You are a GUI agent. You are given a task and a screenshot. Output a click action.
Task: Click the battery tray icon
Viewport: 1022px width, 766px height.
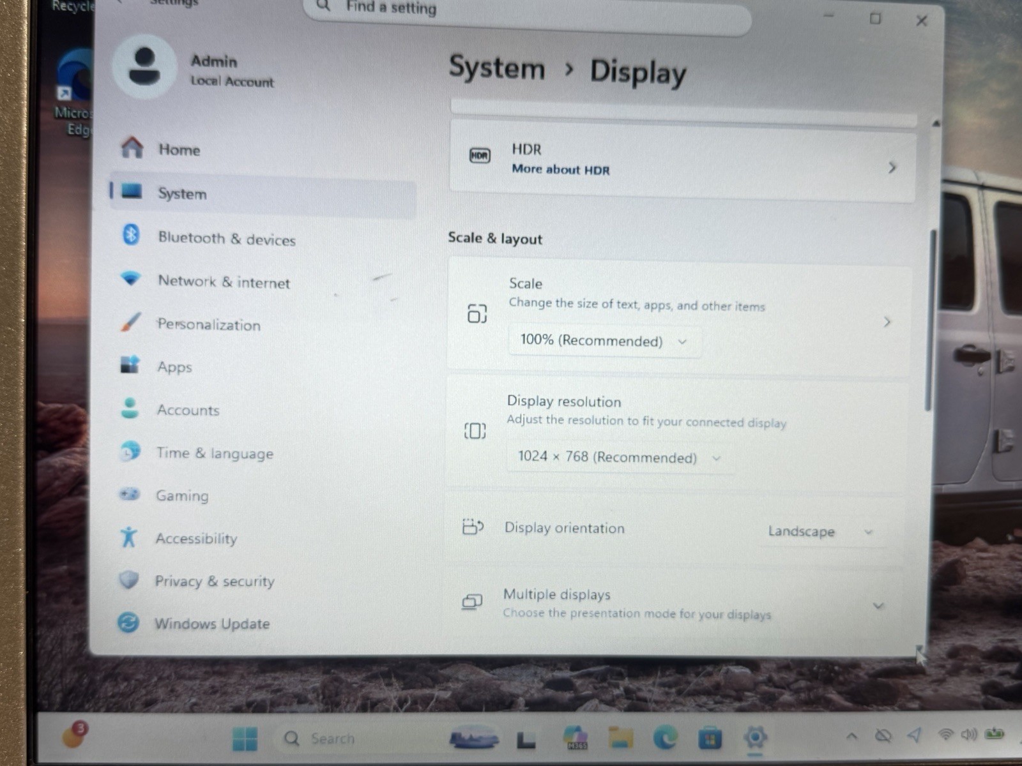point(995,733)
